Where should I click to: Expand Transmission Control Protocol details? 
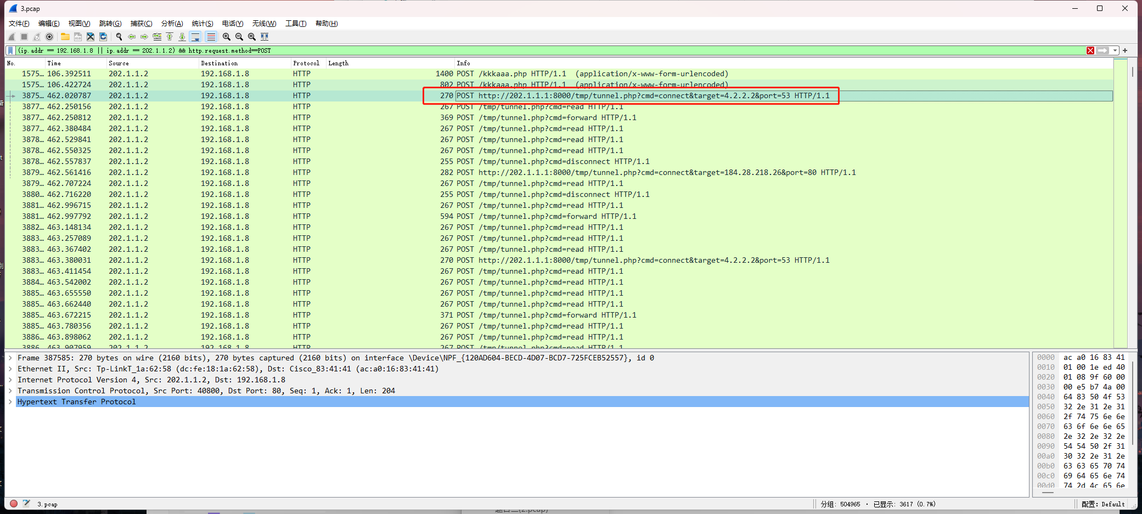pos(10,391)
